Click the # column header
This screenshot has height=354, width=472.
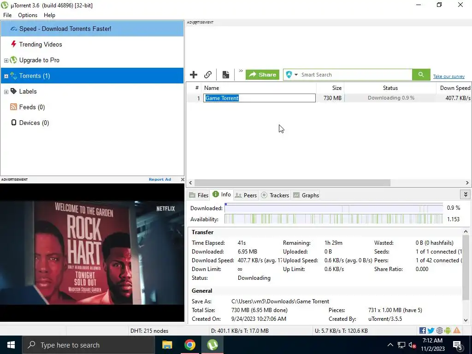coord(197,88)
